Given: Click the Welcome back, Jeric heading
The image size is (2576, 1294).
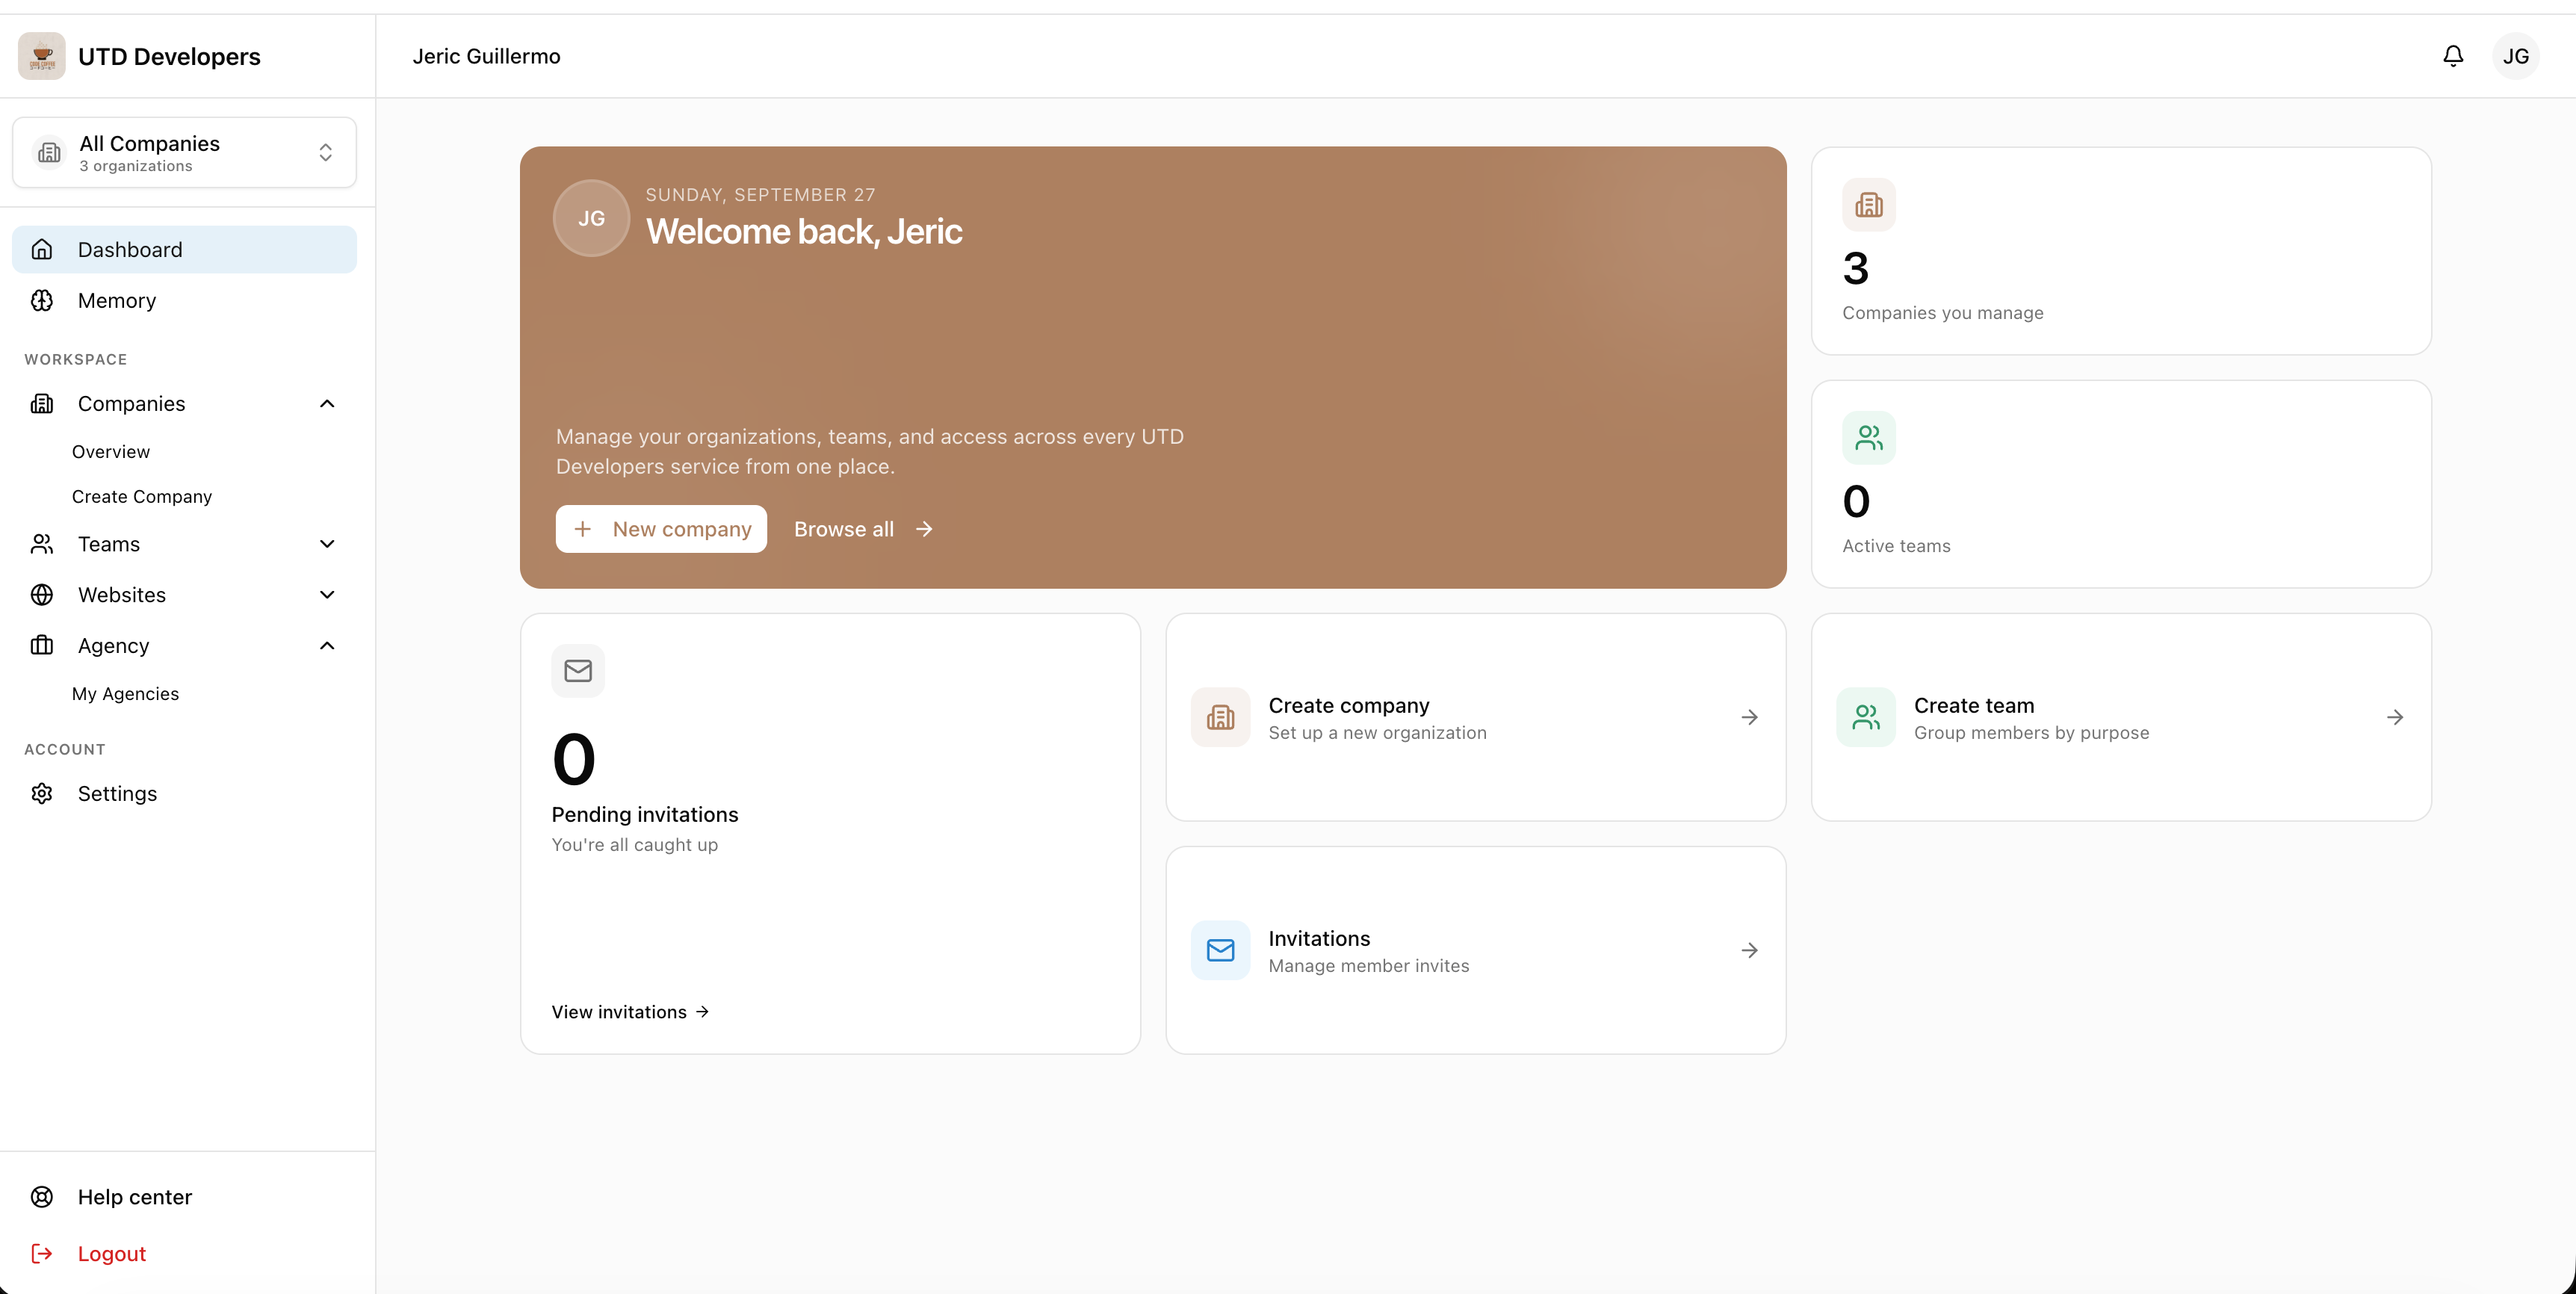Looking at the screenshot, I should click(804, 231).
